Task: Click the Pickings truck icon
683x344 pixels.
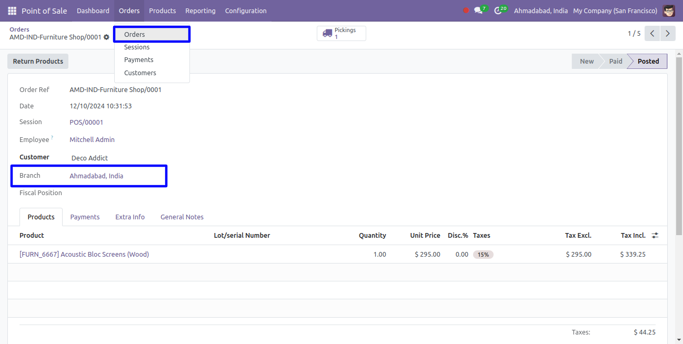Action: (327, 34)
